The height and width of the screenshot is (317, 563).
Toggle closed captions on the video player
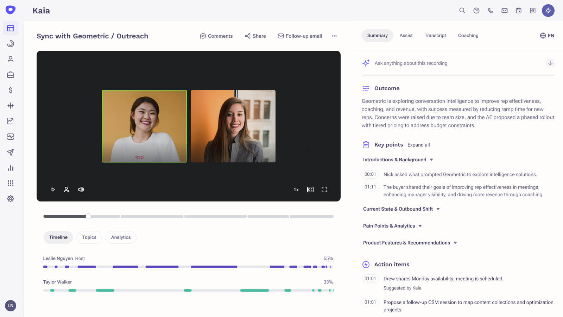pyautogui.click(x=310, y=189)
